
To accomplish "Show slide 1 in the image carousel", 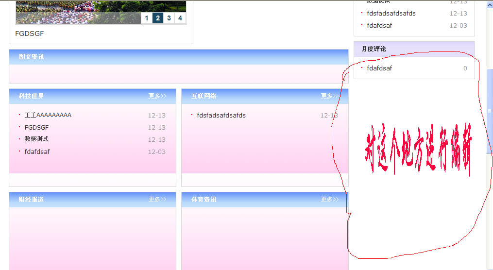I will [x=147, y=18].
